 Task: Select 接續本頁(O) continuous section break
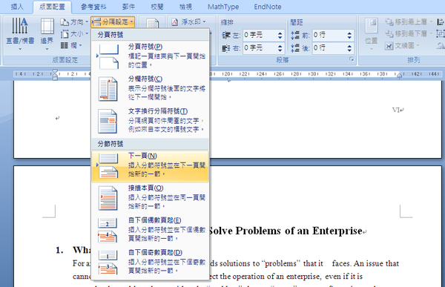click(151, 197)
